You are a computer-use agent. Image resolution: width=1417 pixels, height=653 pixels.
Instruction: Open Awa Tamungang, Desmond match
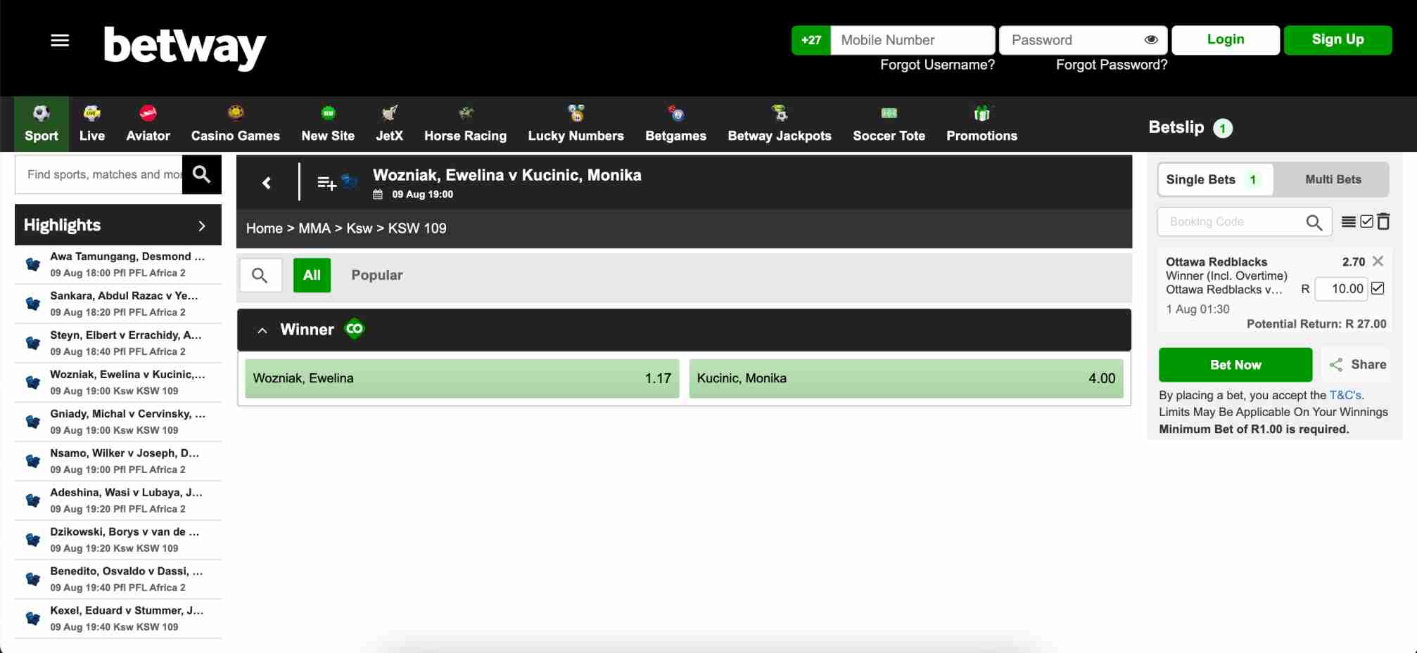[x=118, y=264]
